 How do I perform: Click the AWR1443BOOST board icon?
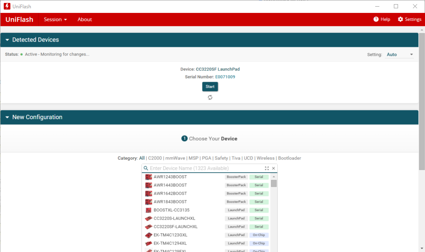coord(149,185)
